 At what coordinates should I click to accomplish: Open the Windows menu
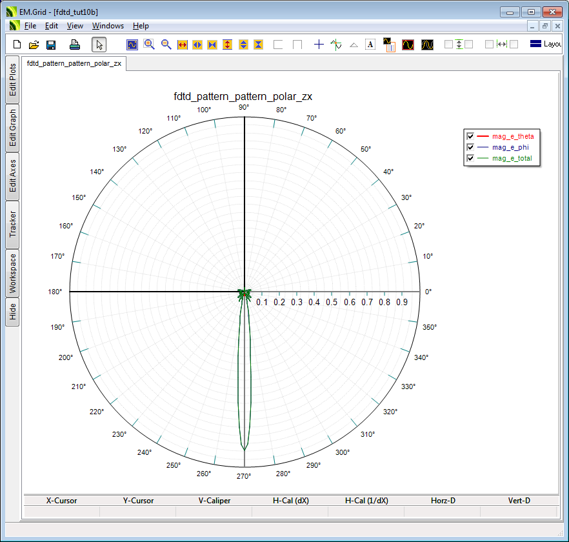pyautogui.click(x=108, y=26)
